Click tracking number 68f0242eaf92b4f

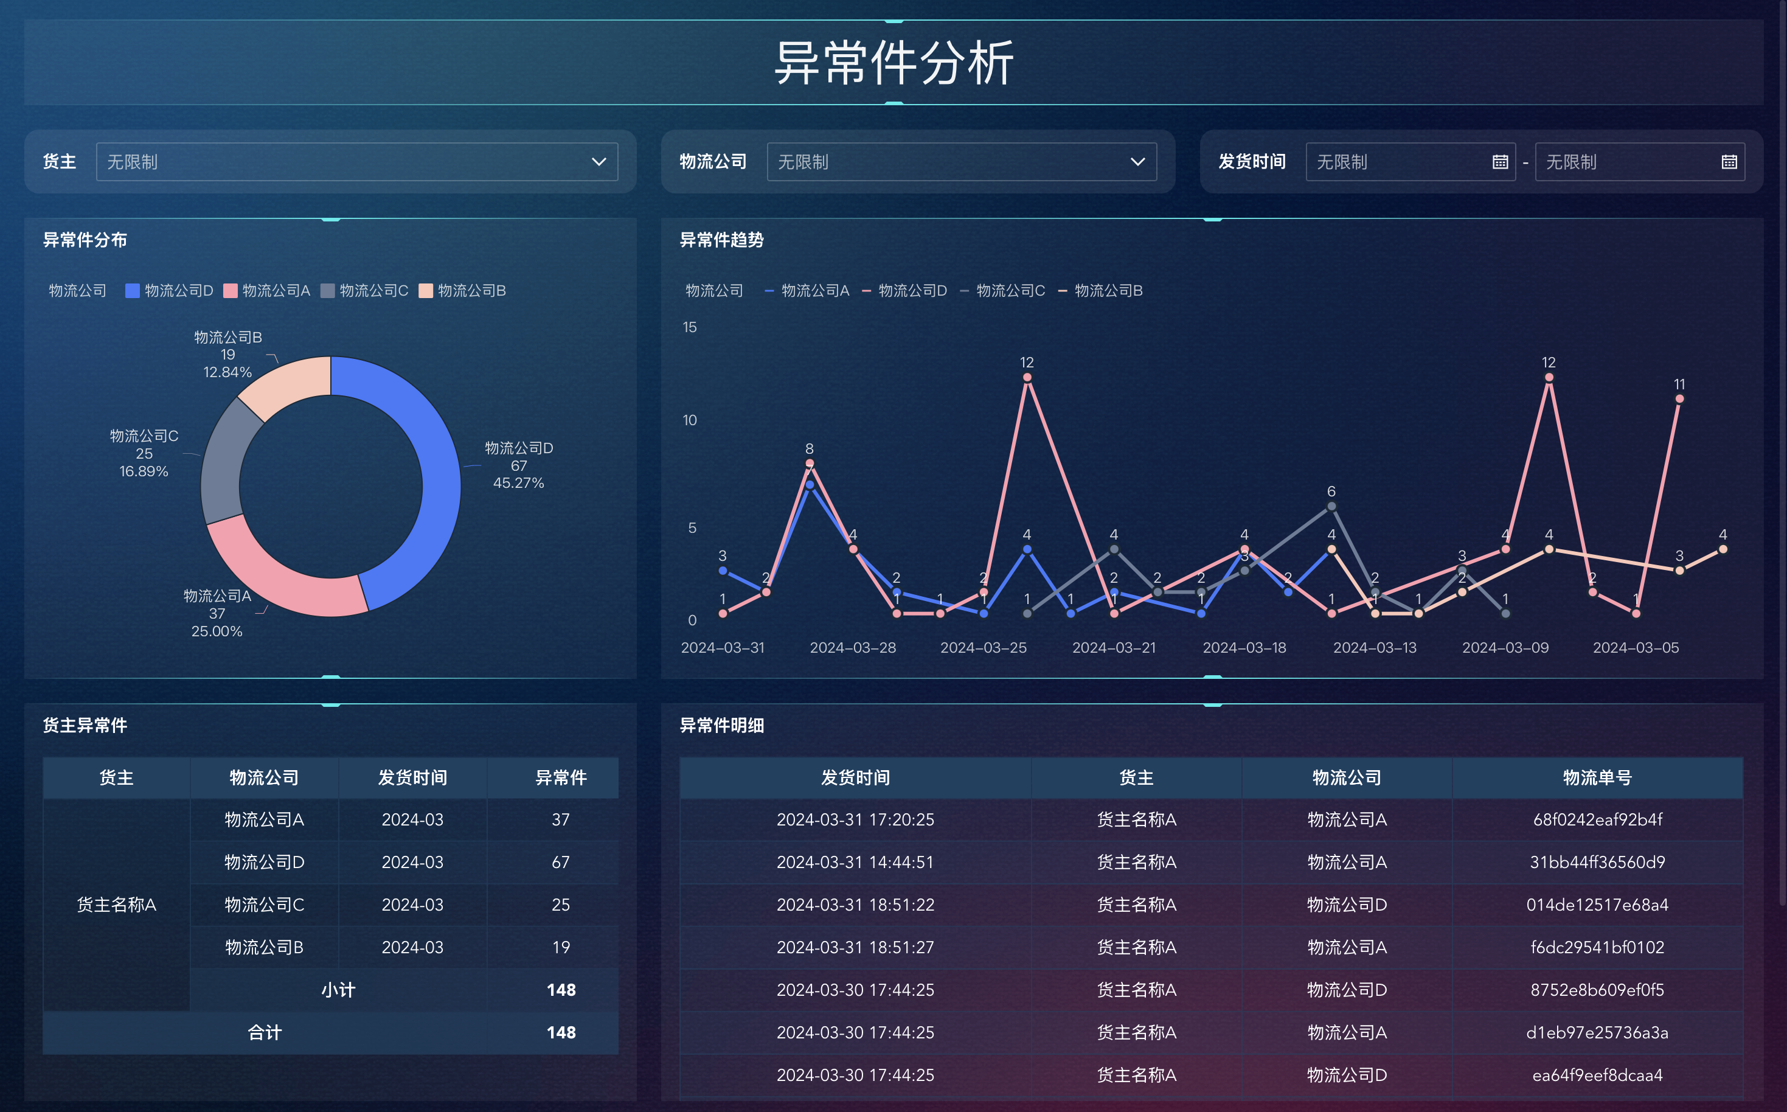[x=1597, y=819]
